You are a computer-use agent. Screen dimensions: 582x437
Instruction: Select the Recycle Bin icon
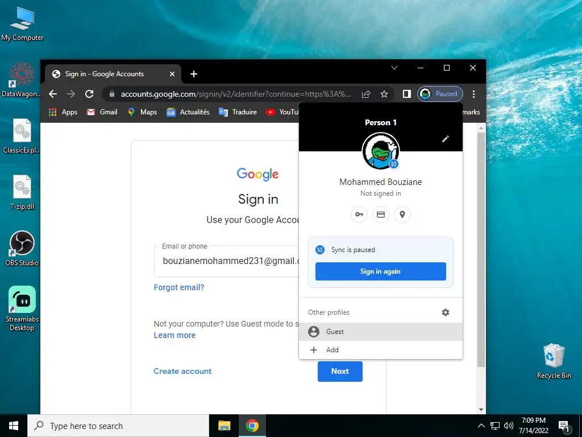tap(554, 361)
